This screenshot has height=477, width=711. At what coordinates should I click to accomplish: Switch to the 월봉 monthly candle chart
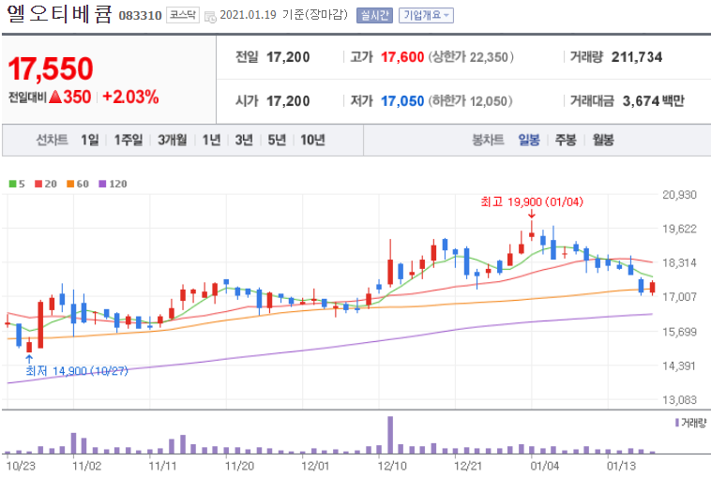pyautogui.click(x=603, y=140)
